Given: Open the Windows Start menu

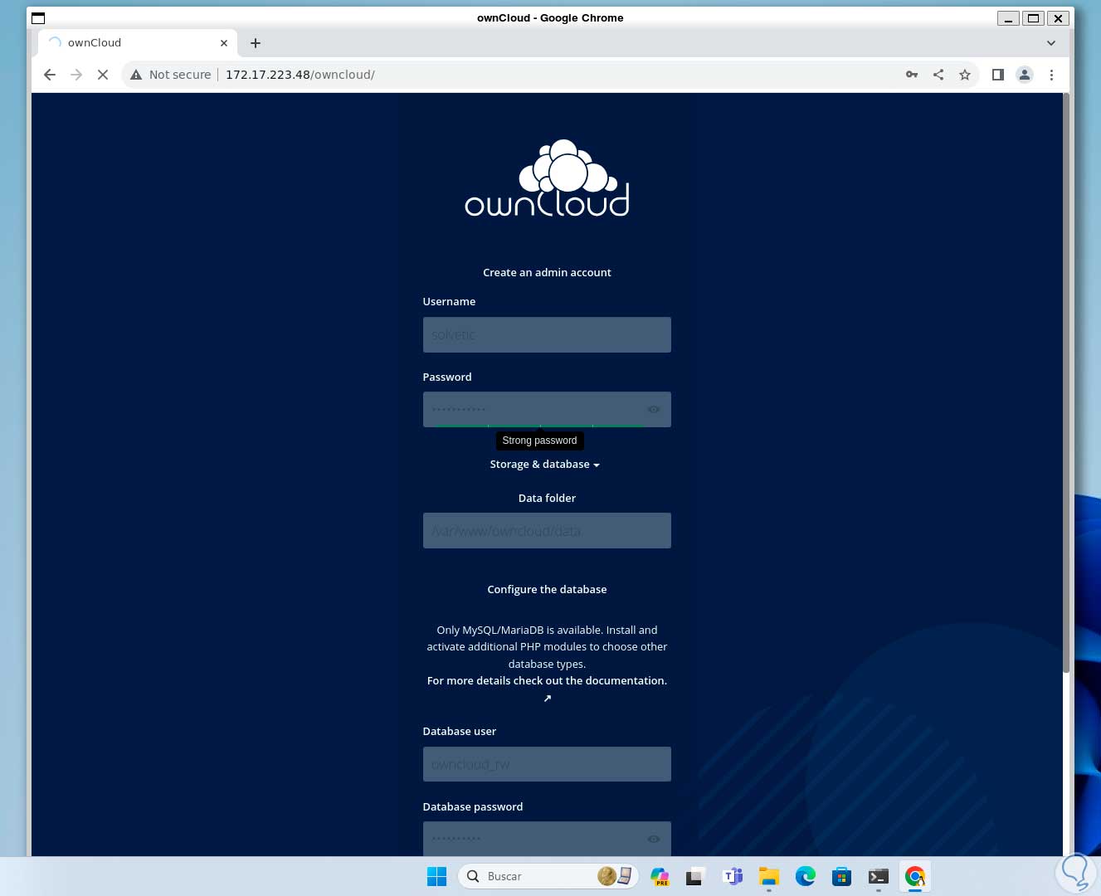Looking at the screenshot, I should [436, 876].
